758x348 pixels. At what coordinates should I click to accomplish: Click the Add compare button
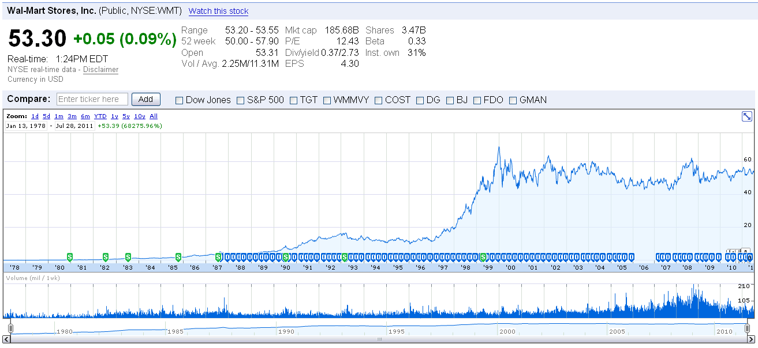pos(146,99)
